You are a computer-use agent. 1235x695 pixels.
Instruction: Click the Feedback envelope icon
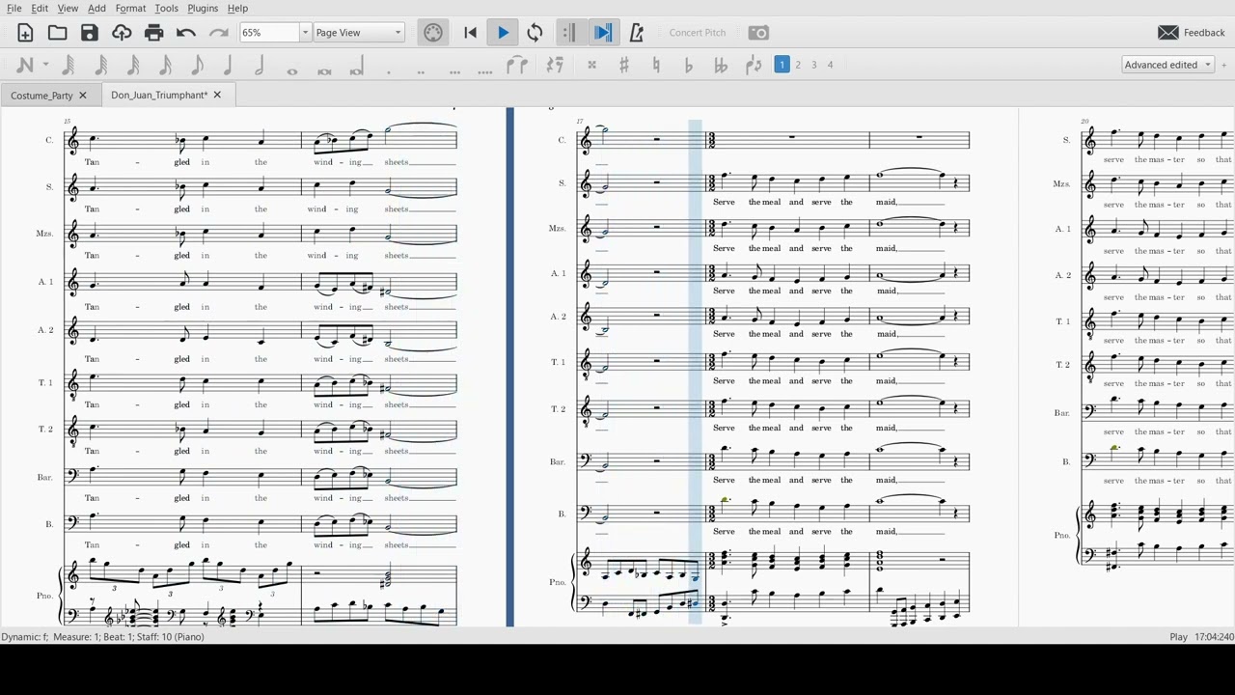1168,33
